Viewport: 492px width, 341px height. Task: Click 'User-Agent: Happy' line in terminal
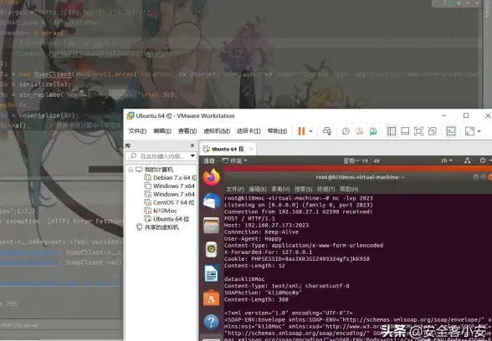coord(253,239)
